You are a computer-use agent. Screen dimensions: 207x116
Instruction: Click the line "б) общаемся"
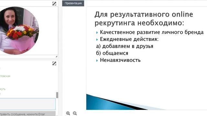pos(112,53)
